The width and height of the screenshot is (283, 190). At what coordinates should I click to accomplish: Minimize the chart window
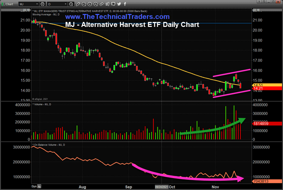[x=269, y=2]
